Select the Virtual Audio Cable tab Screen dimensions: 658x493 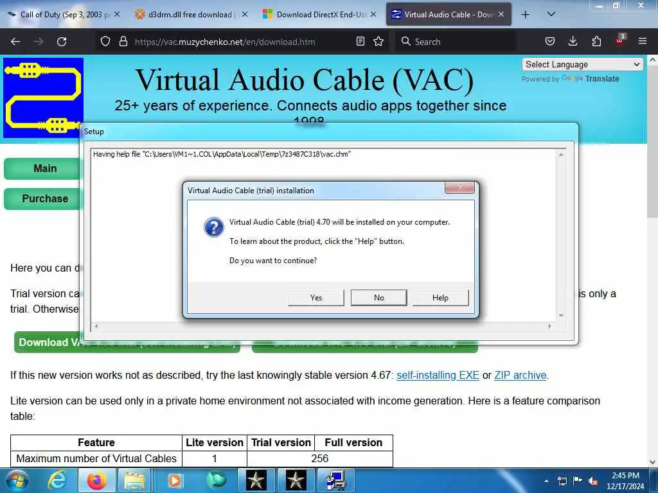[x=449, y=15]
